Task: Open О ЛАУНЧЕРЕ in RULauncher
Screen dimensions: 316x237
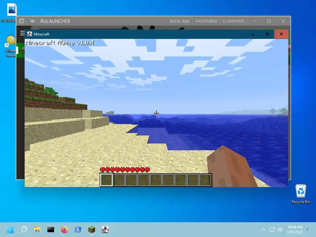Action: pos(234,21)
